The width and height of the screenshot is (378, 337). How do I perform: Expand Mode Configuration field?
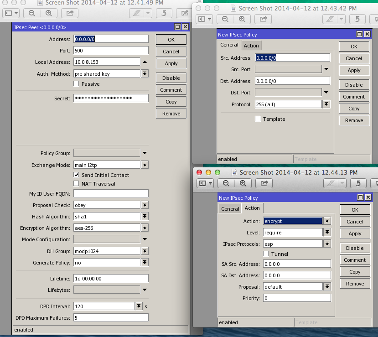pos(145,239)
